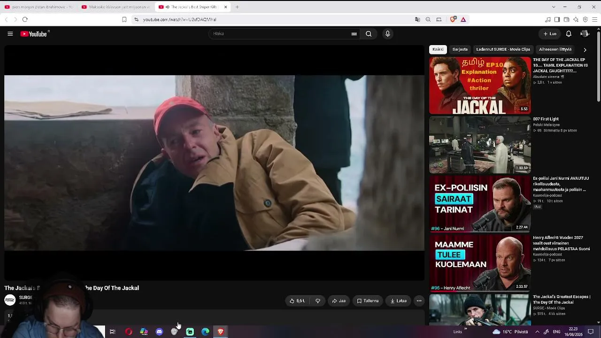Toggle the browser sidebar panel icon
Viewport: 601px width, 338px height.
pos(557,19)
